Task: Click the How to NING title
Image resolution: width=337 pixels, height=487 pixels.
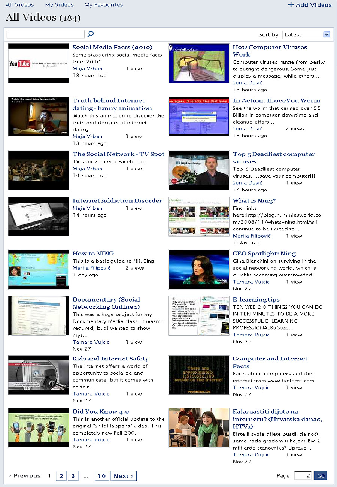Action: (93, 253)
